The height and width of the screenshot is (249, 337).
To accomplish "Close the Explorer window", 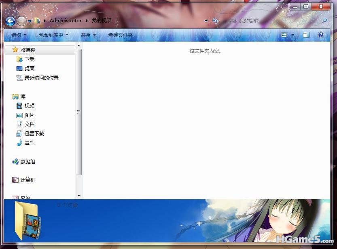I will pos(321,6).
